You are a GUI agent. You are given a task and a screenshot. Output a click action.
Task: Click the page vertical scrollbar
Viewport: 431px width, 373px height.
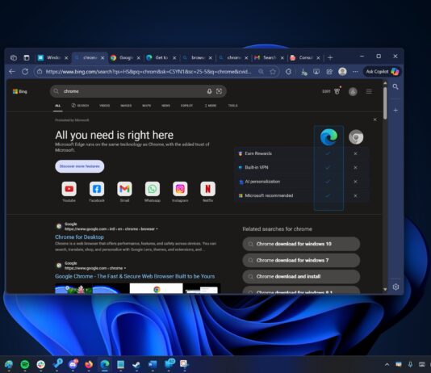point(385,103)
